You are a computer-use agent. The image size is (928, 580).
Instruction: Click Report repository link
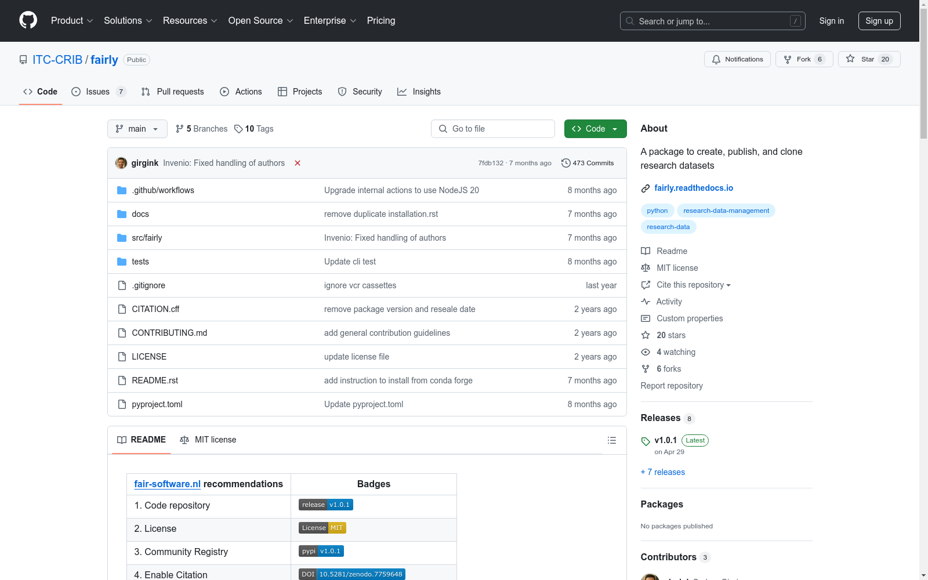[x=672, y=386]
